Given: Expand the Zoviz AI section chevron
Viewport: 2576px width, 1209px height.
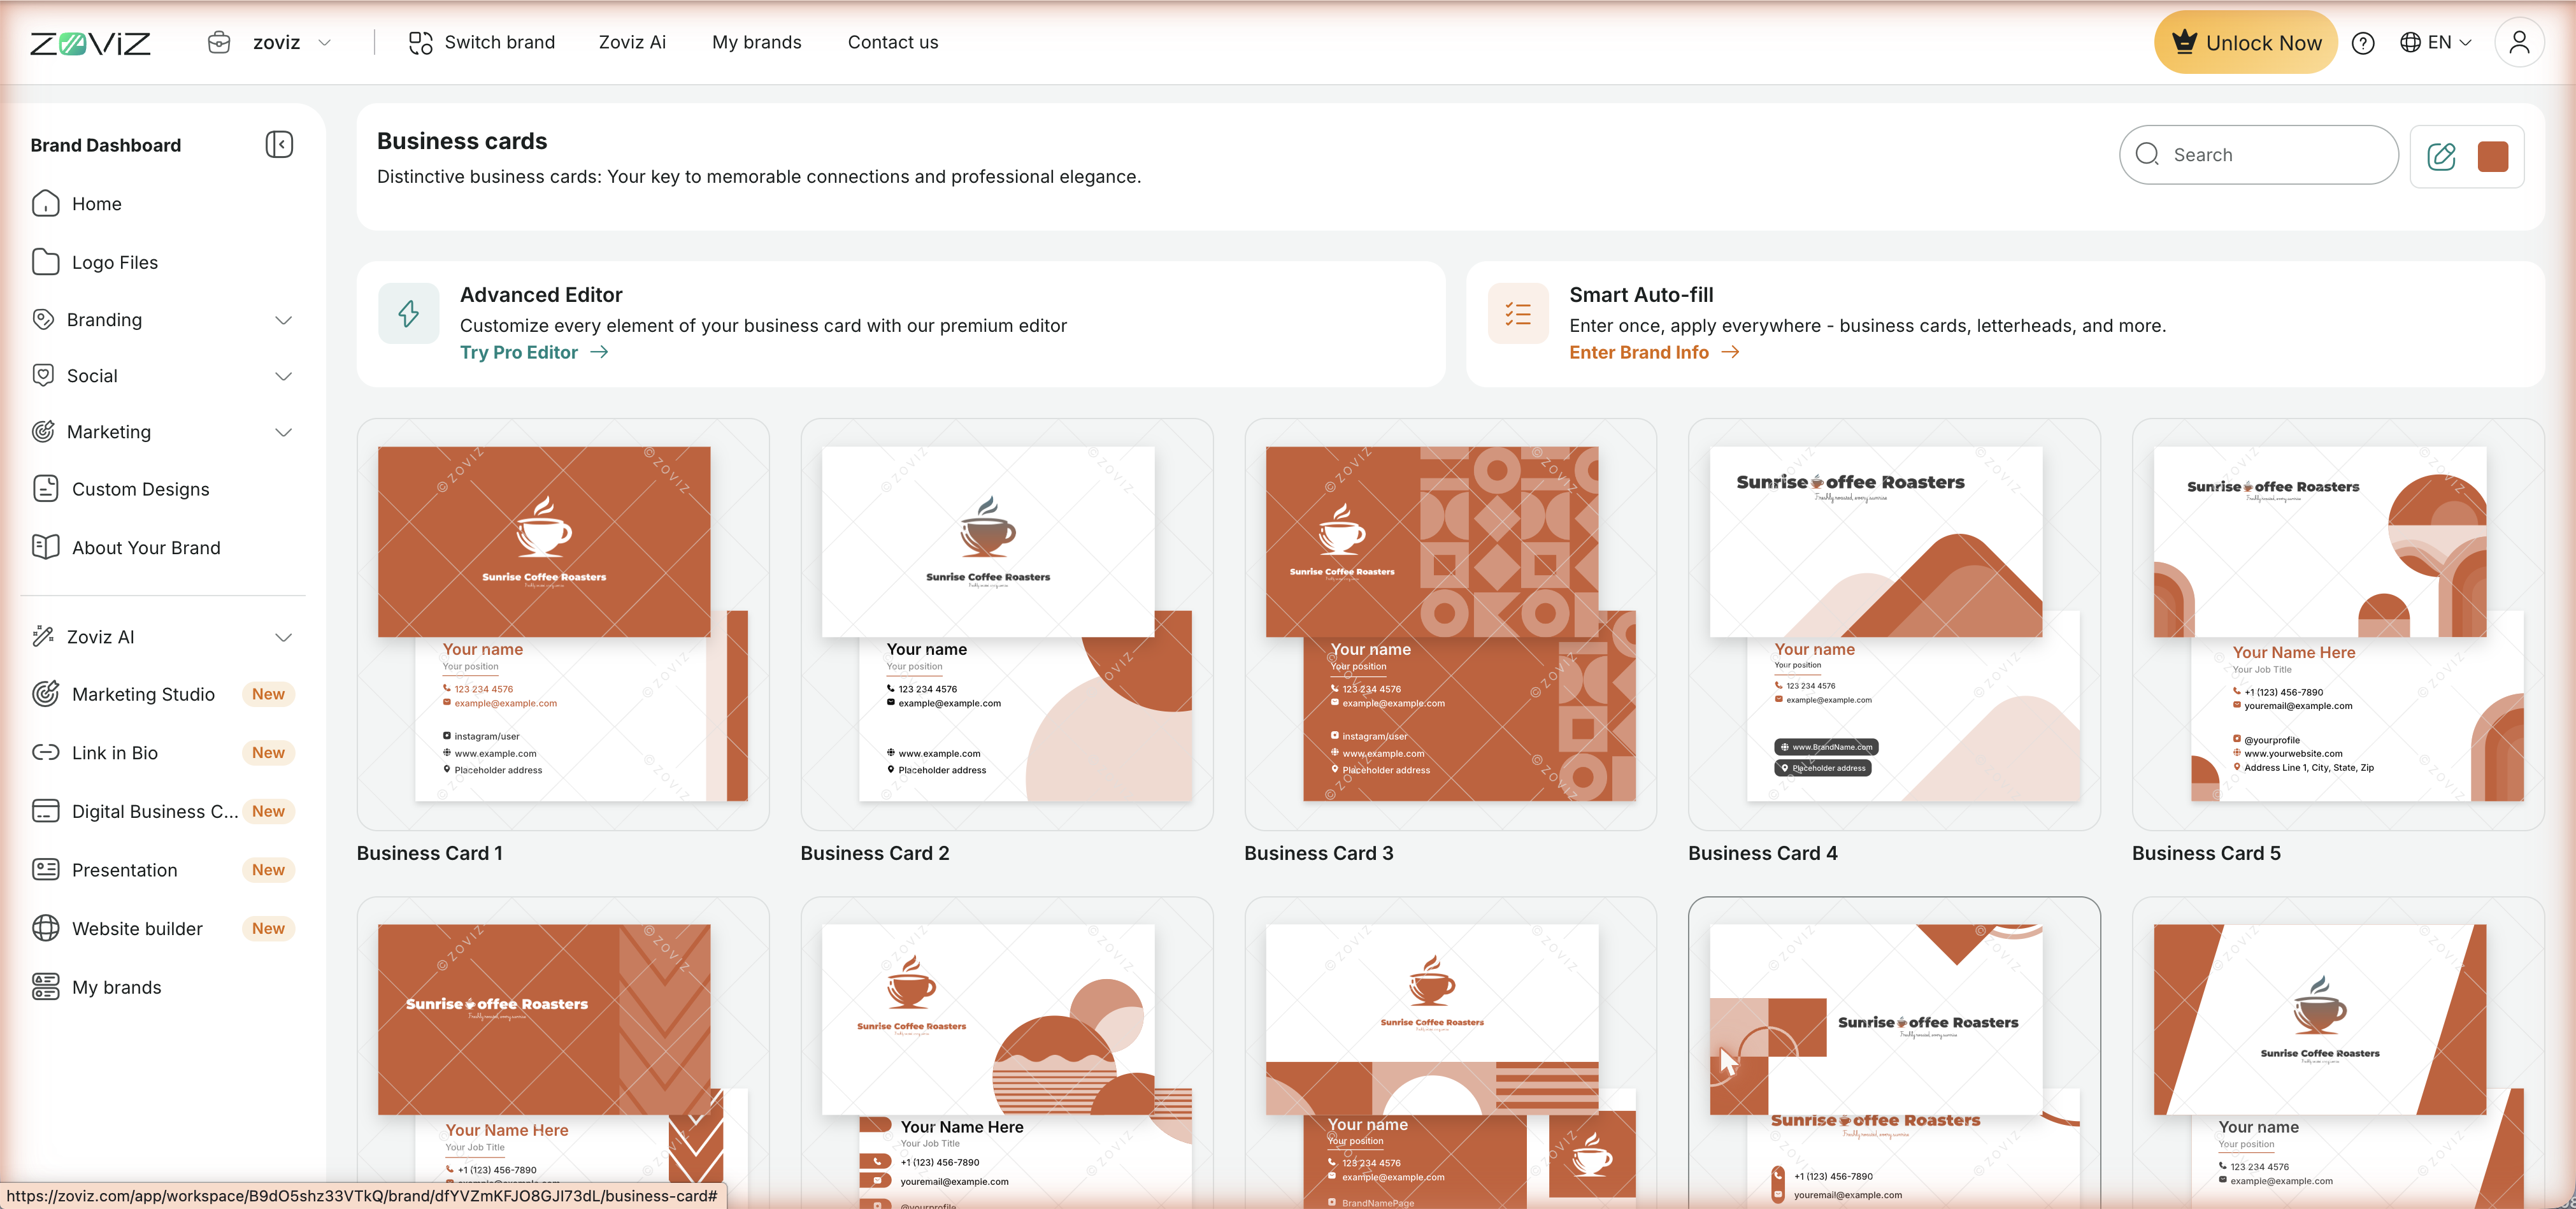Looking at the screenshot, I should [283, 637].
